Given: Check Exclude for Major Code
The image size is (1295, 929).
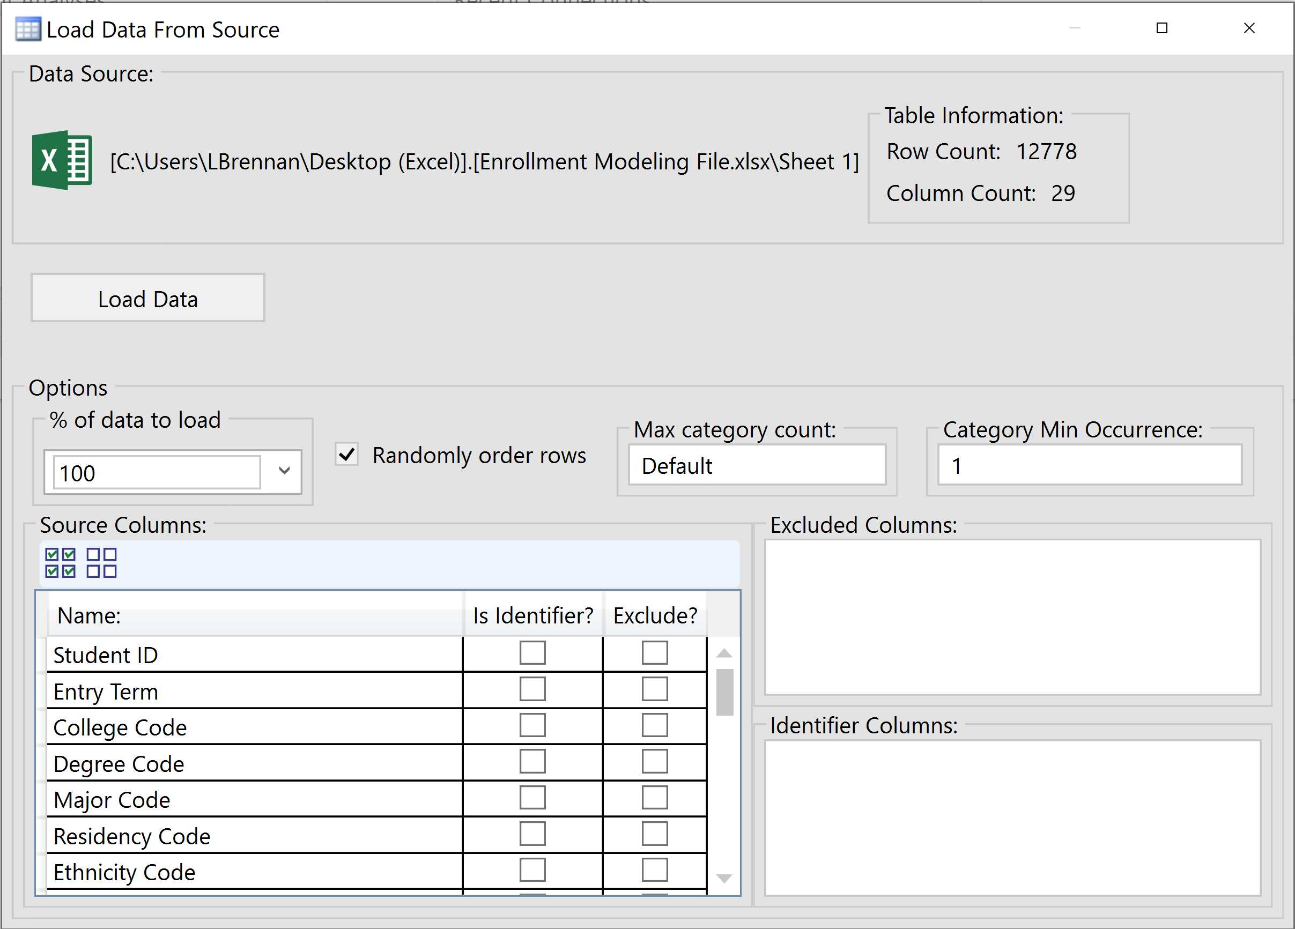Looking at the screenshot, I should point(654,798).
